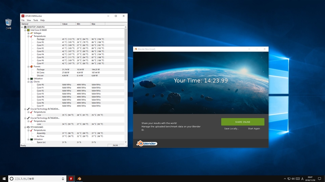The width and height of the screenshot is (325, 182).
Task: Click the Save Locally... link
Action: click(231, 129)
